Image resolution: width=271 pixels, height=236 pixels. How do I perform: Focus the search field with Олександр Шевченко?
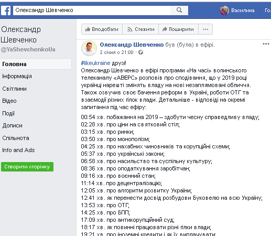click(x=92, y=10)
